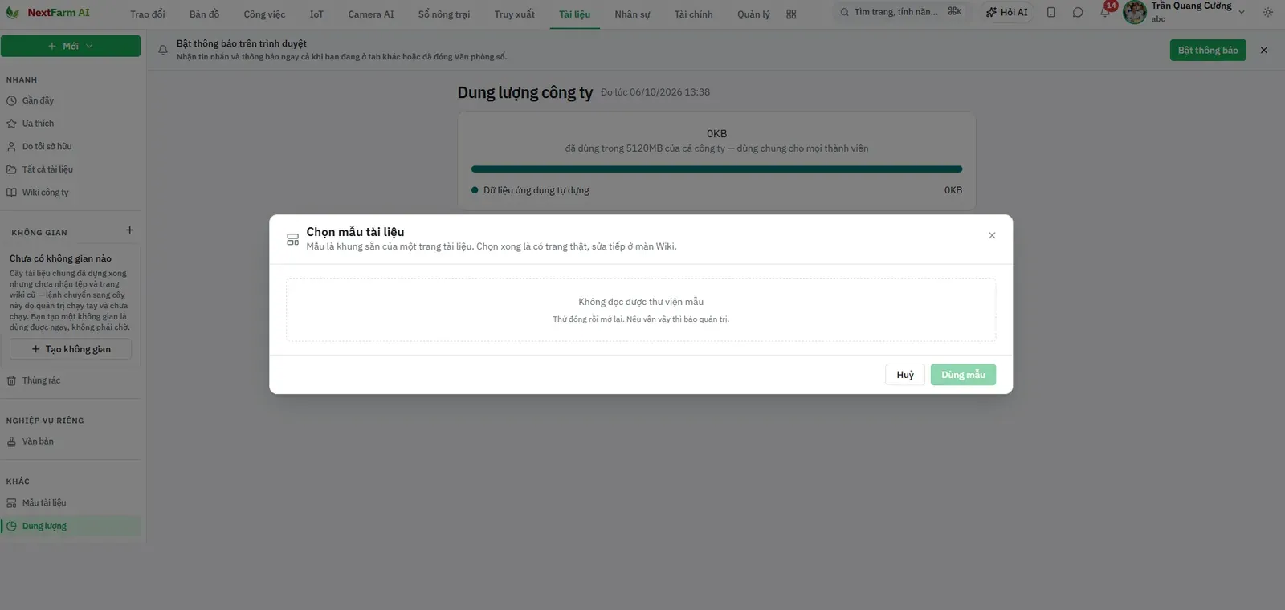Switch to the Bản đồ tab
The height and width of the screenshot is (610, 1285).
coord(204,14)
